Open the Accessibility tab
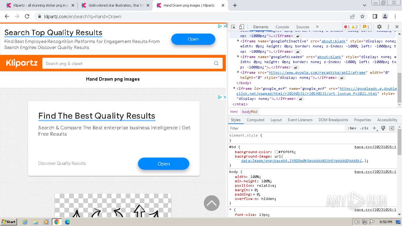Screen dimensions: 402x226 pos(387,120)
